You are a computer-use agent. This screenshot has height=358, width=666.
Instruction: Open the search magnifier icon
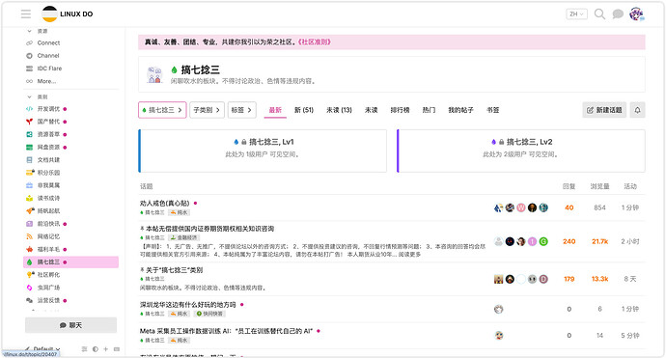tap(599, 14)
